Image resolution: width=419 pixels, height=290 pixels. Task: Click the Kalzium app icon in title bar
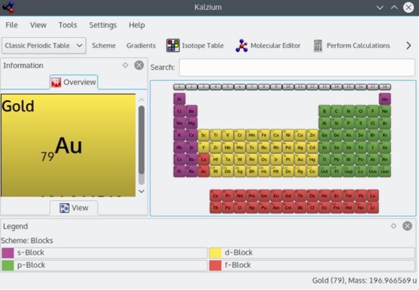tap(8, 7)
